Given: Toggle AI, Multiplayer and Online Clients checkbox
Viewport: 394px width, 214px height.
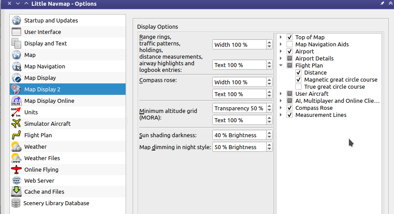Looking at the screenshot, I should (x=290, y=101).
